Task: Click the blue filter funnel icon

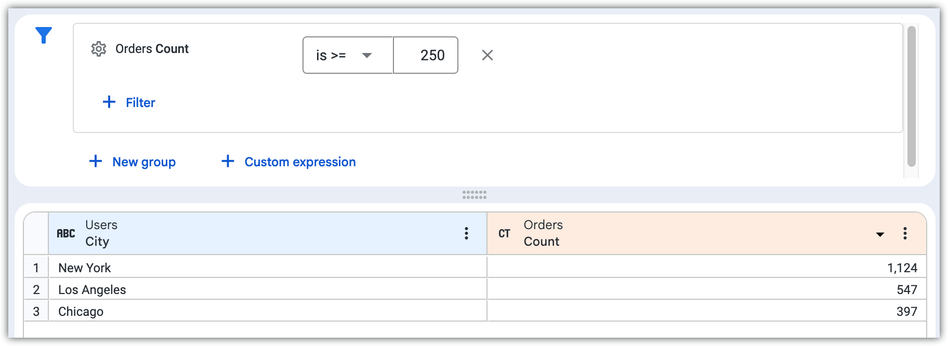Action: [44, 35]
